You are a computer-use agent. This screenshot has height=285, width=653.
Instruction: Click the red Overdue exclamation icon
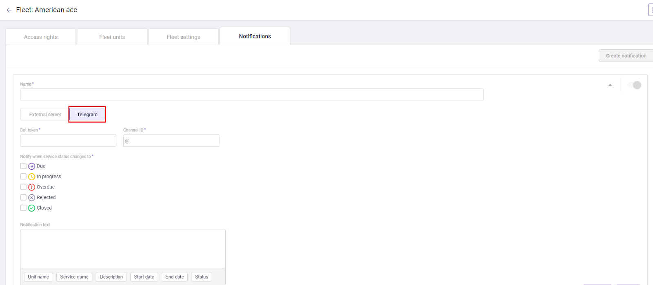tap(31, 187)
